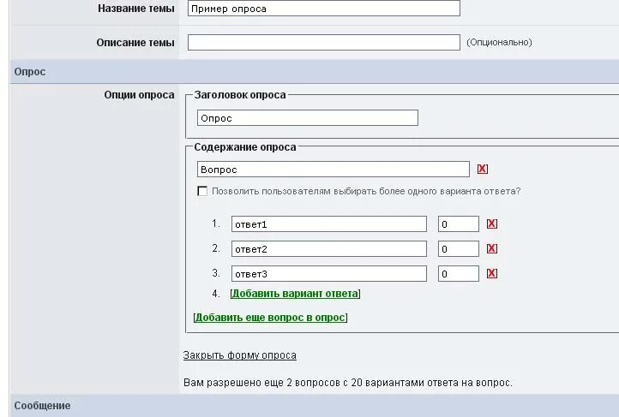Edit the answer field «ответ3»
Image resolution: width=619 pixels, height=417 pixels.
tap(329, 273)
